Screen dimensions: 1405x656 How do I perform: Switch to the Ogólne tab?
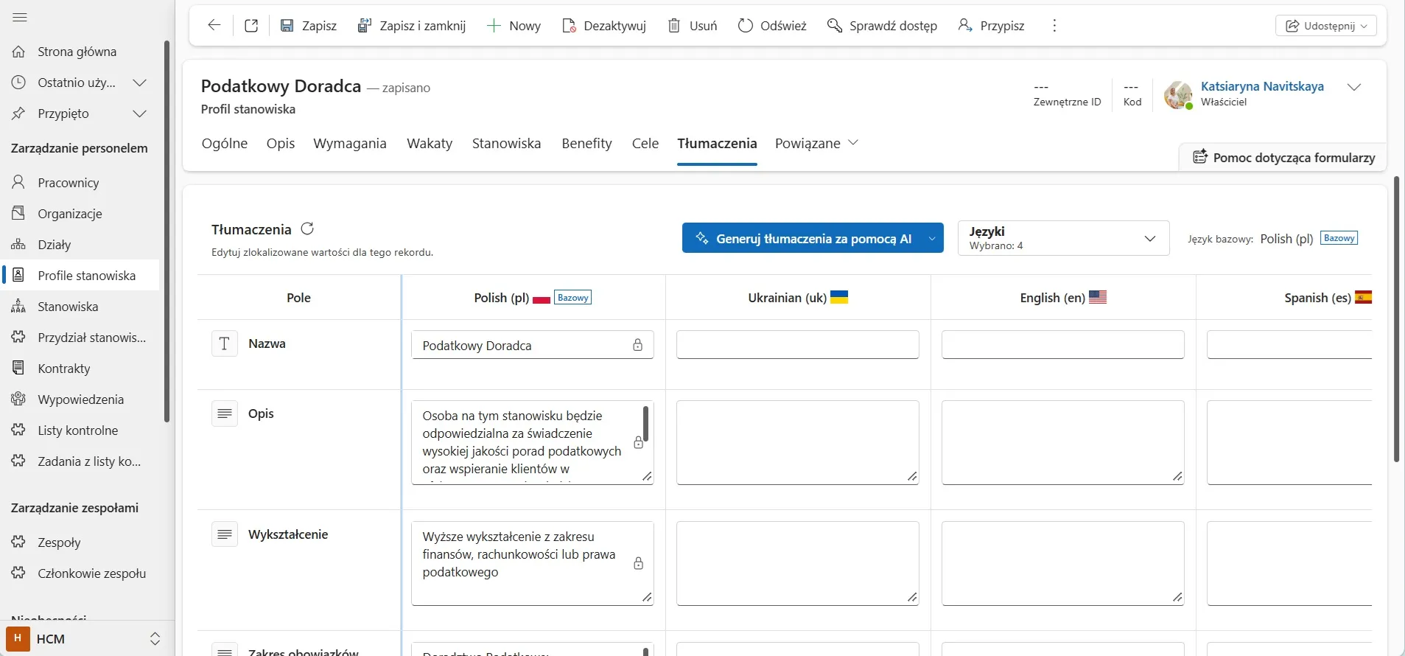[225, 143]
